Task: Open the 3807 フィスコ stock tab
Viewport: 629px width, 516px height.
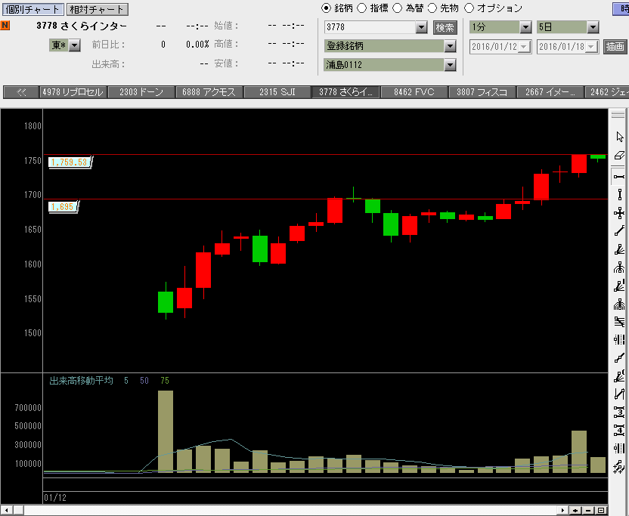Action: tap(482, 92)
